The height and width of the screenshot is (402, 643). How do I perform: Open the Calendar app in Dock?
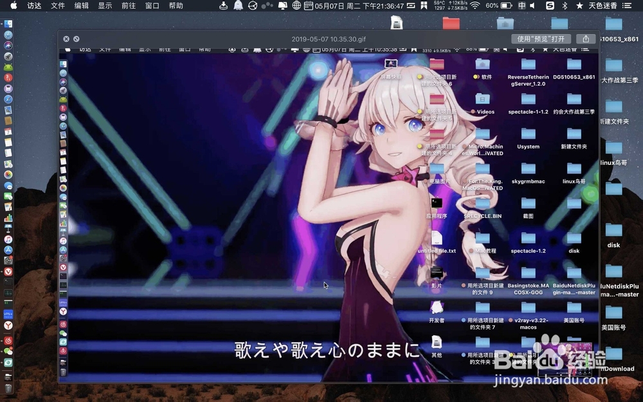coord(8,132)
